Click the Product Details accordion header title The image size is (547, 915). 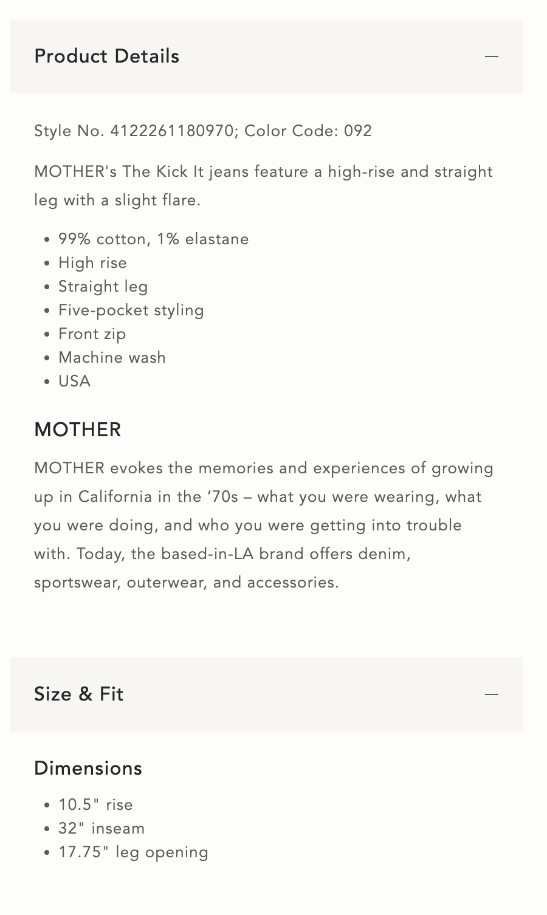click(107, 57)
